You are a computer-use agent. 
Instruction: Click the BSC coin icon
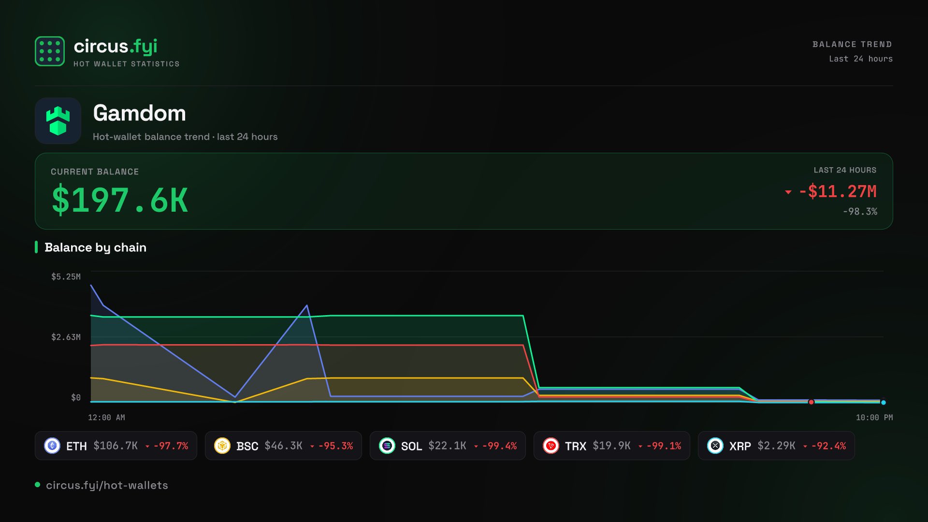click(222, 446)
